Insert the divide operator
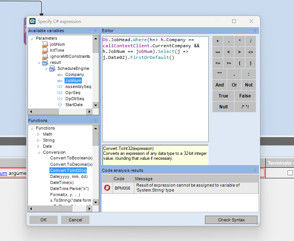The image size is (294, 241). click(x=251, y=41)
